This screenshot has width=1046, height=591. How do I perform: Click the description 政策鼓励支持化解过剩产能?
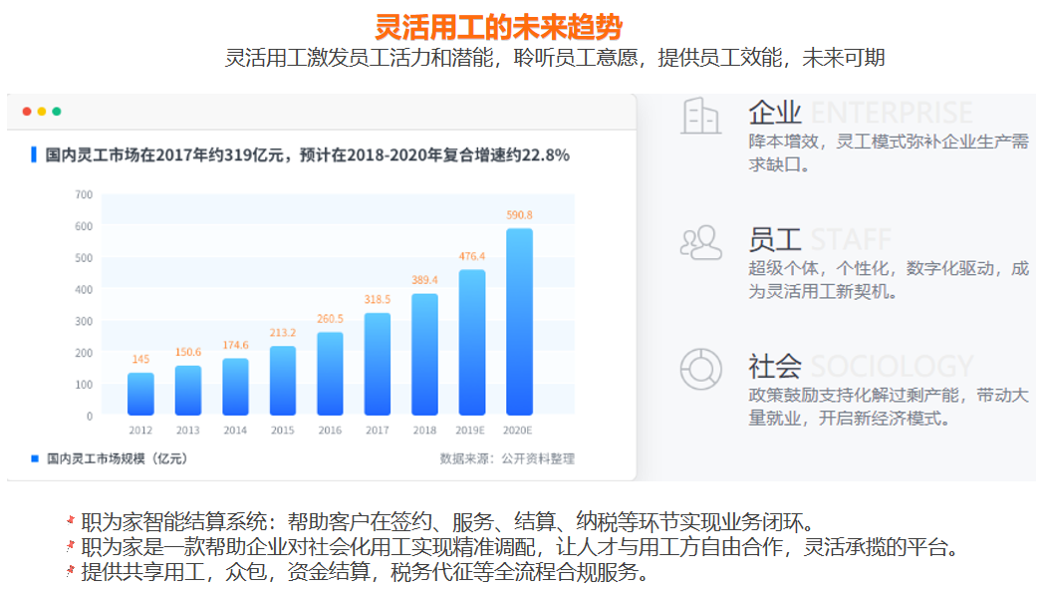coord(889,407)
